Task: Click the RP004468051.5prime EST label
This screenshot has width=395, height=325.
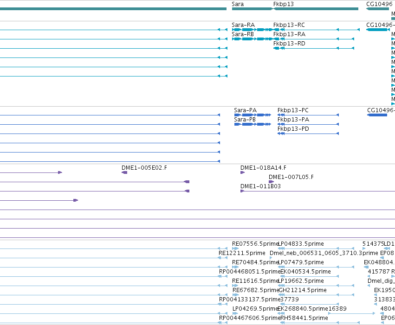Action: (250, 272)
